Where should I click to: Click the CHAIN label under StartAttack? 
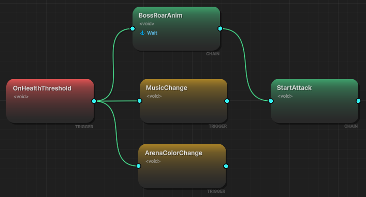pos(351,126)
